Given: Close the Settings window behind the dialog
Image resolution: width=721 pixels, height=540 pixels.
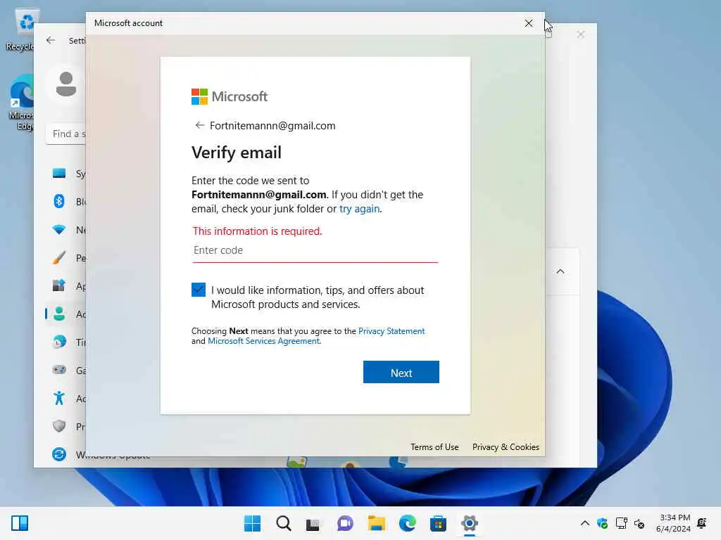Looking at the screenshot, I should [x=581, y=34].
